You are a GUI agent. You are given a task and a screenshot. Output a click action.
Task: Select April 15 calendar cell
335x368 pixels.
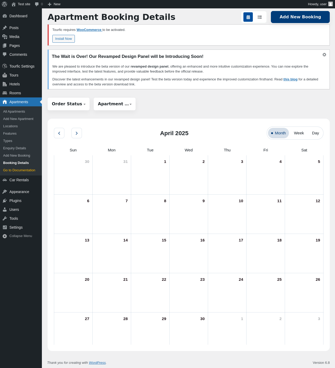click(x=150, y=253)
